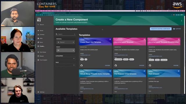Choose the Documentation Template (Cookiecutter)
This screenshot has width=186, height=104.
[x=176, y=66]
